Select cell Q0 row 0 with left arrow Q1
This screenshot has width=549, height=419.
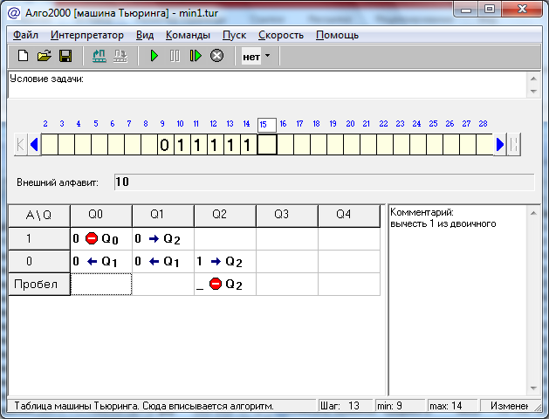click(101, 262)
